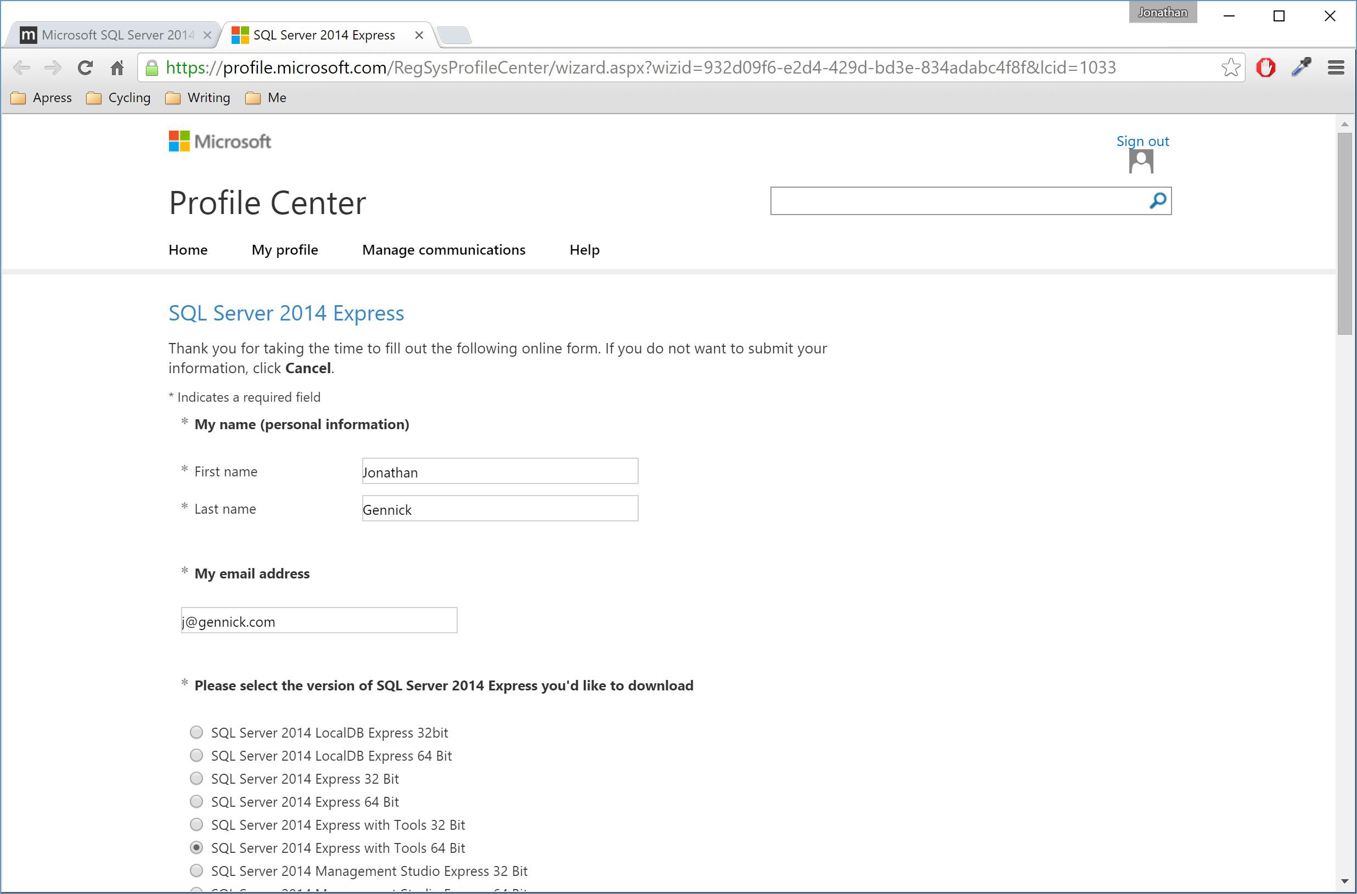Open Home in Profile Center navigation

(x=188, y=250)
